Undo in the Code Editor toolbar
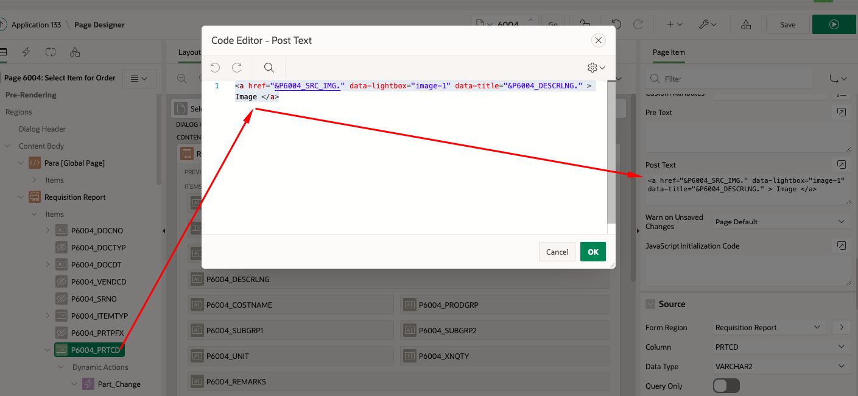The width and height of the screenshot is (858, 396). (x=215, y=68)
